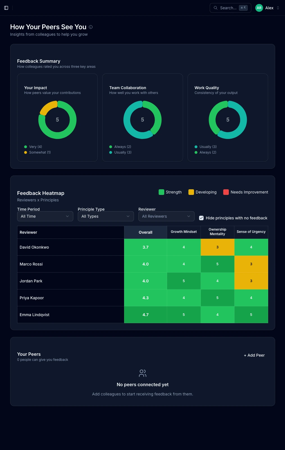Click Usually (3) dot under Work Quality
Viewport: 285px width, 450px height.
point(196,147)
